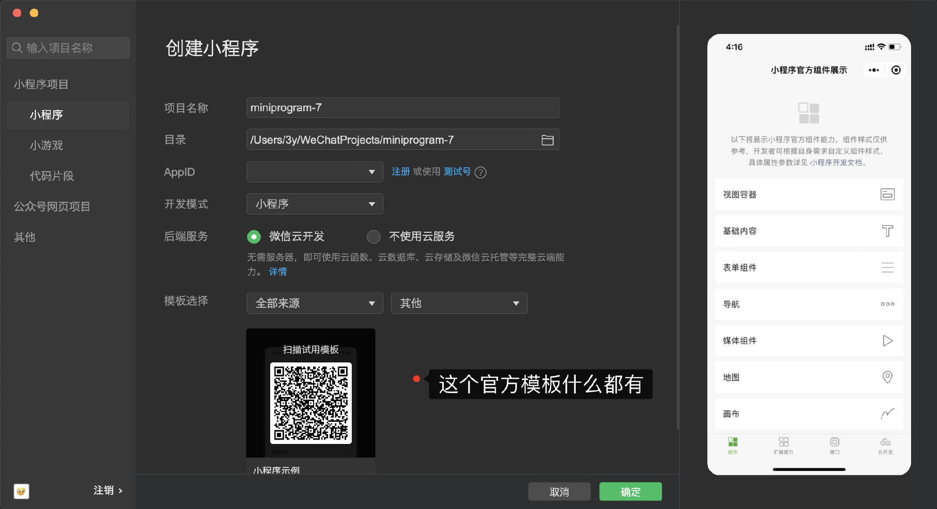Tap the 导航 row in preview
937x509 pixels.
click(x=809, y=304)
